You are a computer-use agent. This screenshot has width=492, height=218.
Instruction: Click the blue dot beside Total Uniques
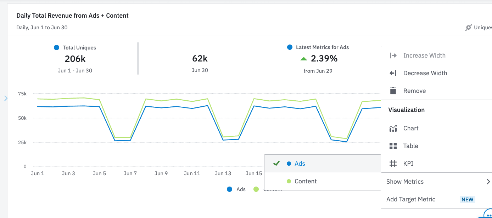click(56, 48)
